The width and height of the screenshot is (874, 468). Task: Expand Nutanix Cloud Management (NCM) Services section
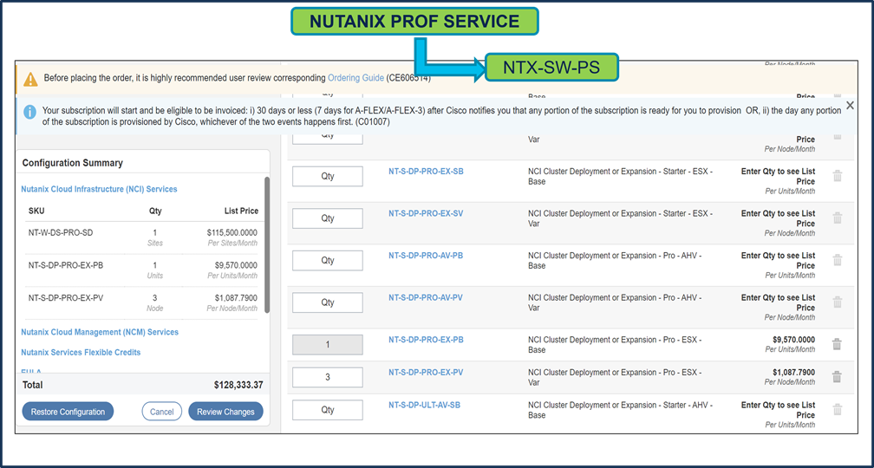click(x=100, y=332)
